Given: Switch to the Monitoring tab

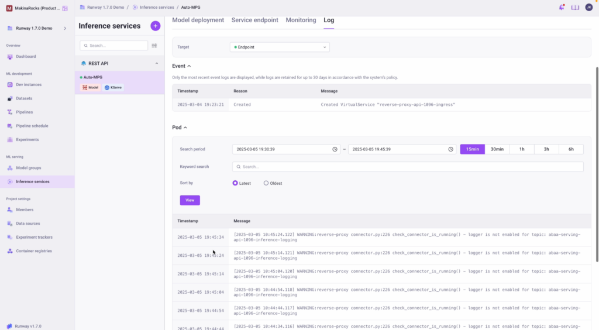Looking at the screenshot, I should coord(301,20).
